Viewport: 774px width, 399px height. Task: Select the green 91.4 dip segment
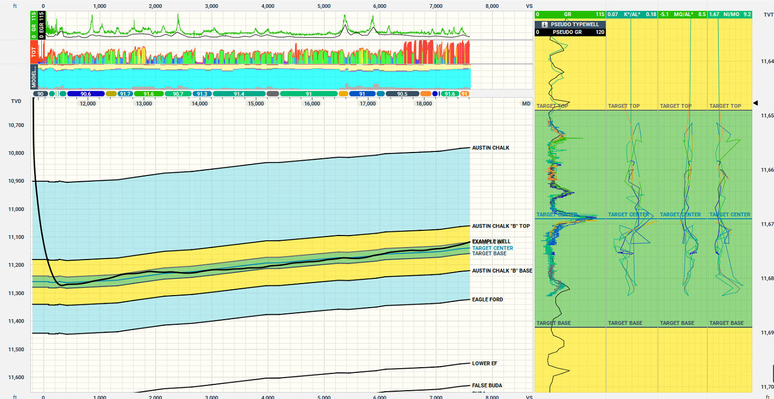[239, 94]
